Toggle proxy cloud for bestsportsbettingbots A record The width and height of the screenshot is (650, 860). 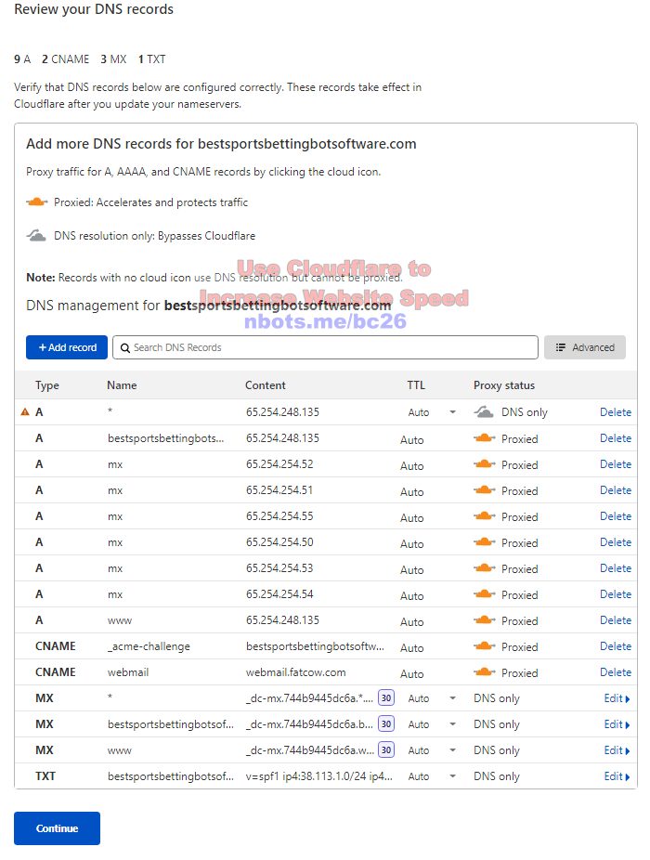484,438
